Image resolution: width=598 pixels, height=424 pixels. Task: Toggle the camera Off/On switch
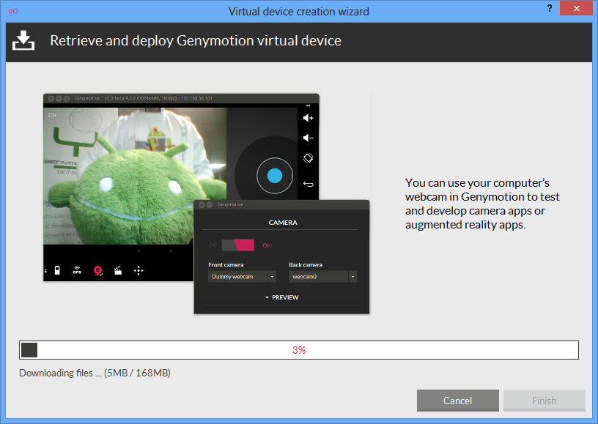pos(238,245)
